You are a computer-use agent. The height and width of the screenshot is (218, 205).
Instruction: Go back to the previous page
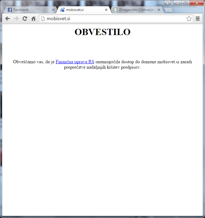pos(7,19)
